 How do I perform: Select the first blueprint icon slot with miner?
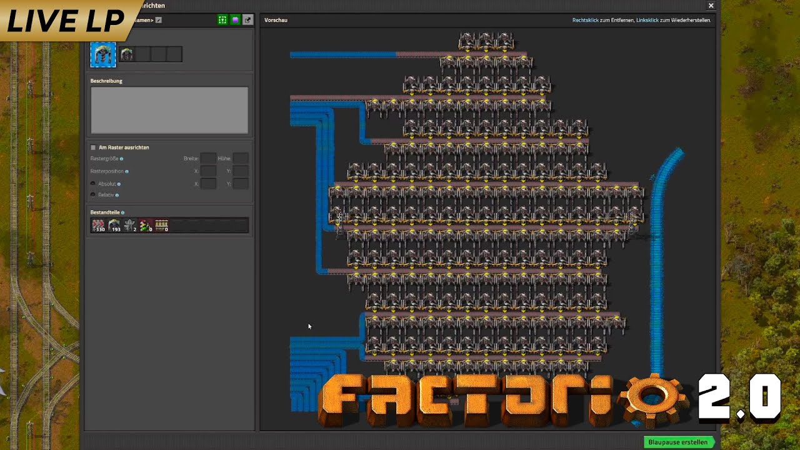pos(127,54)
